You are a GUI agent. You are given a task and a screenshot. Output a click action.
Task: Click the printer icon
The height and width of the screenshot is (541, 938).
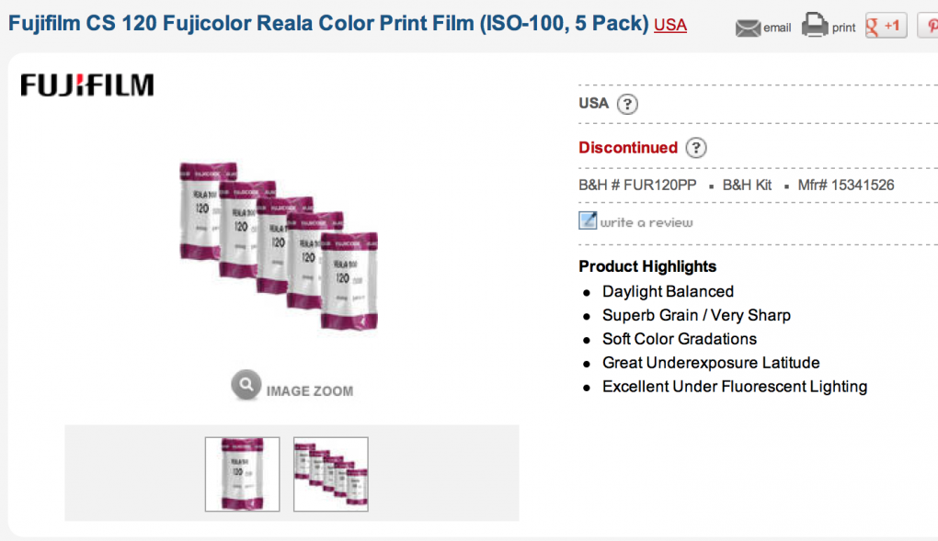point(815,25)
